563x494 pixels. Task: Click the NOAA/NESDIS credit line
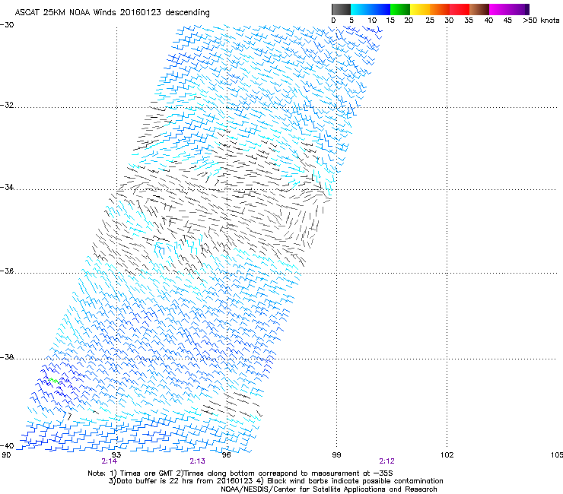click(x=329, y=489)
